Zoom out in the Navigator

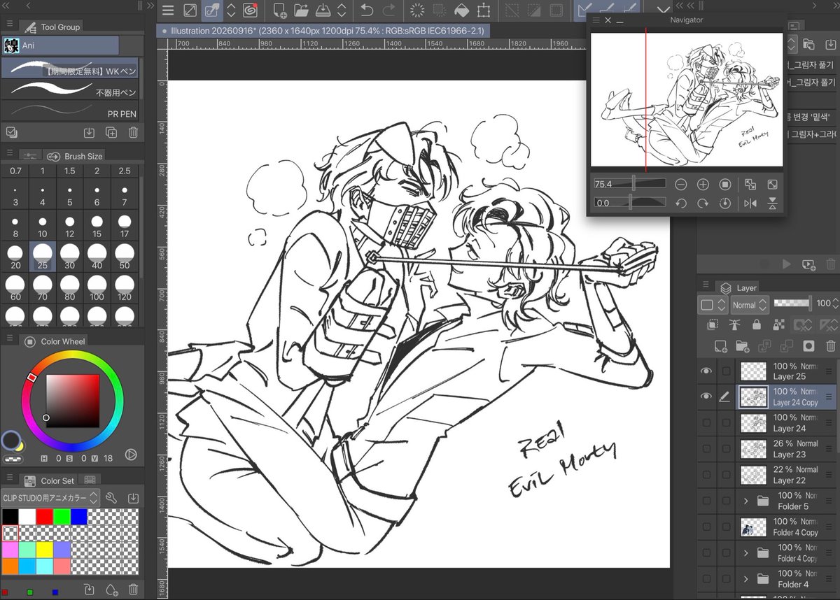point(680,185)
